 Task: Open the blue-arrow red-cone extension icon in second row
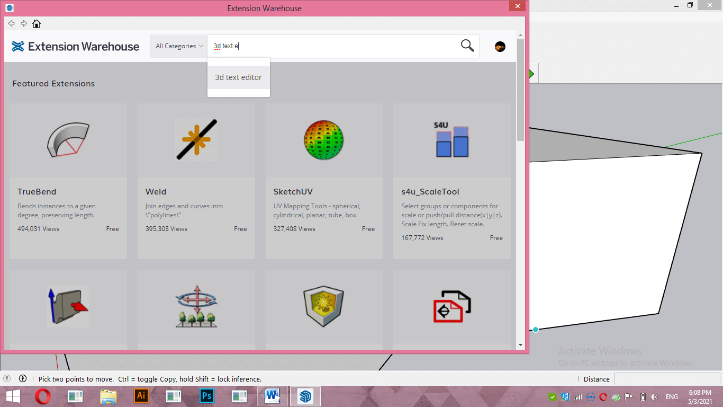tap(68, 306)
